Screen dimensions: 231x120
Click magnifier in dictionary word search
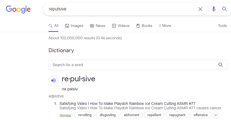tap(221, 65)
